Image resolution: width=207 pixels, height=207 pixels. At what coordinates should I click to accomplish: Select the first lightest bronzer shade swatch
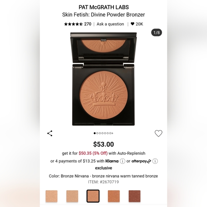(51, 196)
